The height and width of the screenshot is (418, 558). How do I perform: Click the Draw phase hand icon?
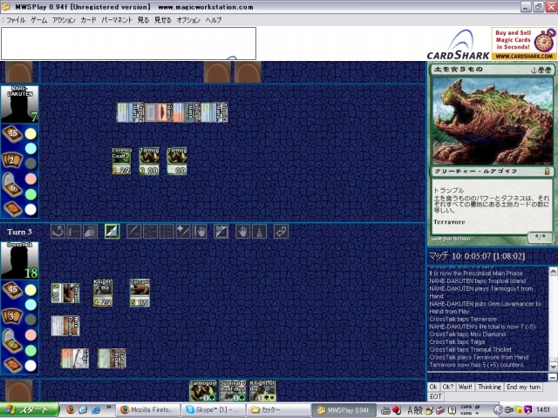click(x=90, y=232)
